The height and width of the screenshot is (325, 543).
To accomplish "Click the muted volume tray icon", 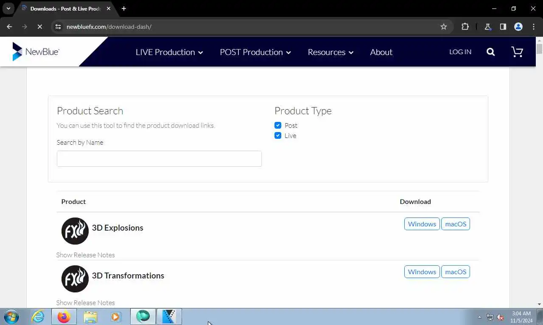I will 500,317.
